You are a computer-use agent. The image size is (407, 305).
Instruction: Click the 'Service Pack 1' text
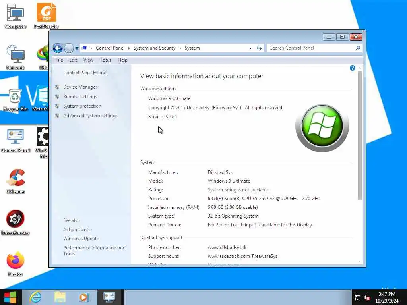[x=163, y=117]
